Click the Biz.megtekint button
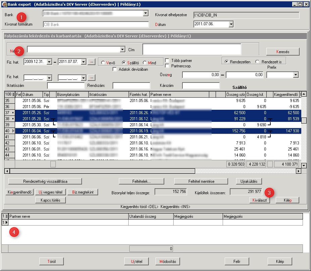This screenshot has height=271, width=311. [x=83, y=192]
